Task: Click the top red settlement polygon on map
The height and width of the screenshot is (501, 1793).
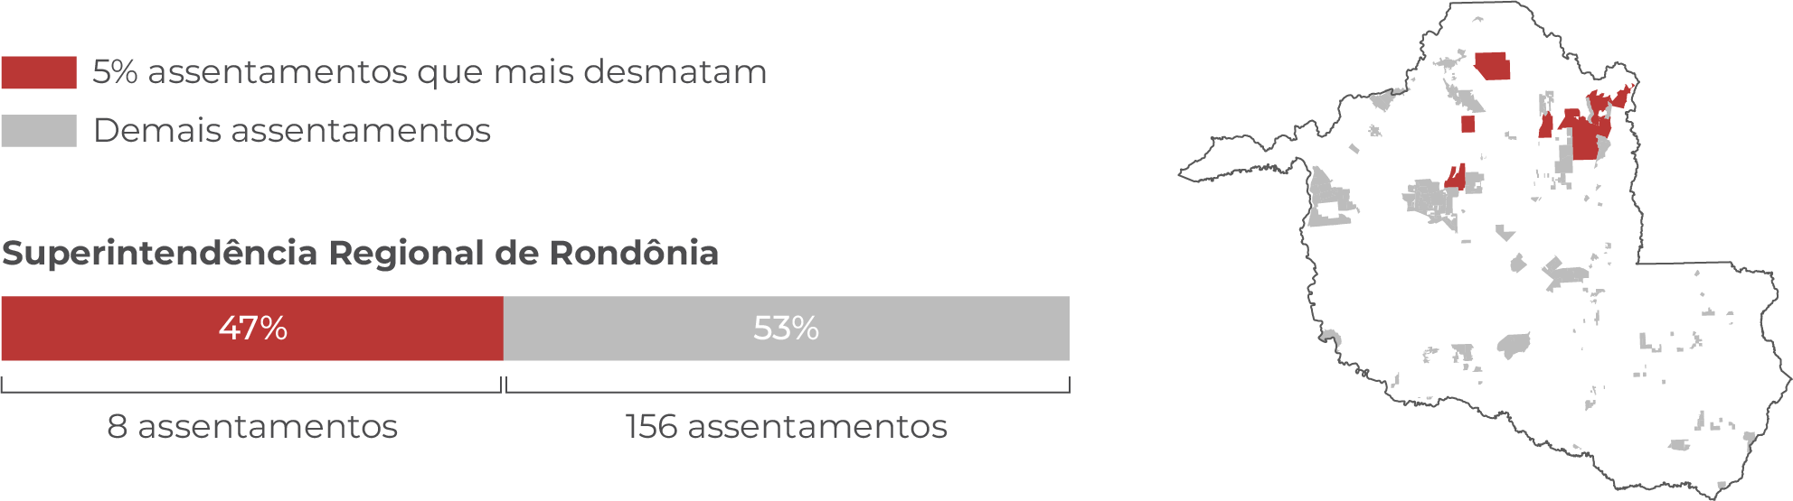Action: (x=1493, y=66)
